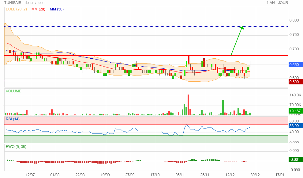Click the 70.00K volume axis label

[295, 105]
